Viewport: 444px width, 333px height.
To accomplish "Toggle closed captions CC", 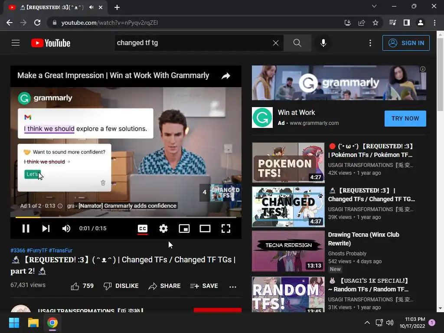I will [142, 229].
